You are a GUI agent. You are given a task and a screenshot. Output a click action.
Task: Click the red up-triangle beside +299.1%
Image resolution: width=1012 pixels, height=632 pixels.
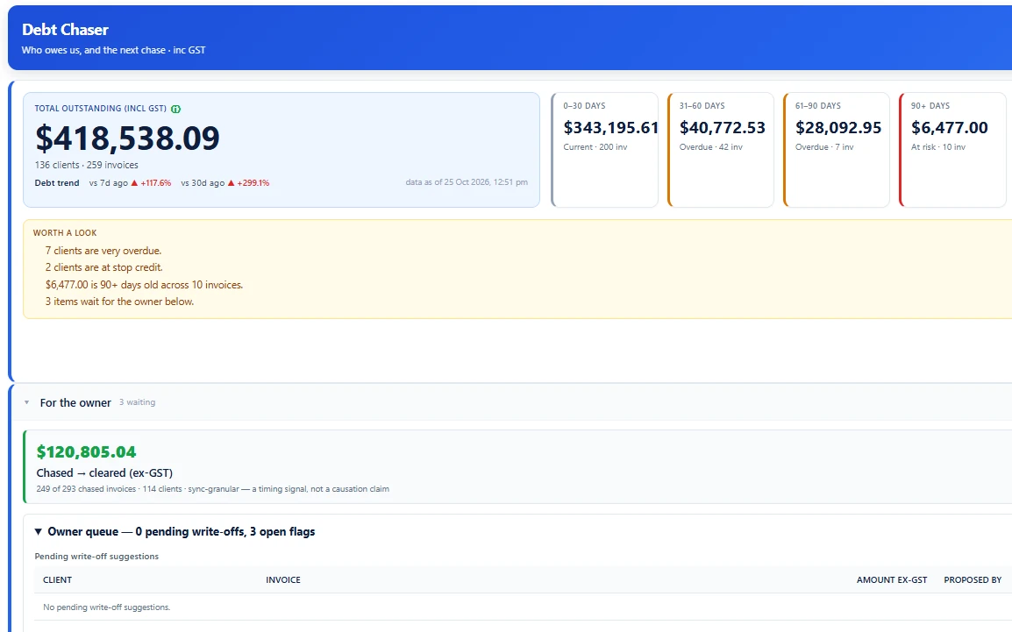click(231, 183)
